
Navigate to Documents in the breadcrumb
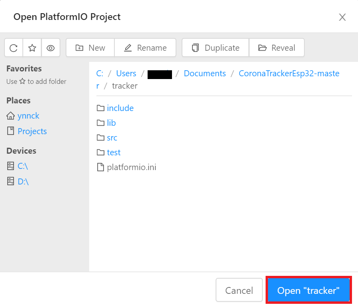click(x=205, y=73)
